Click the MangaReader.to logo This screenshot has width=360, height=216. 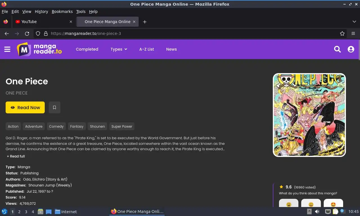[x=39, y=49]
